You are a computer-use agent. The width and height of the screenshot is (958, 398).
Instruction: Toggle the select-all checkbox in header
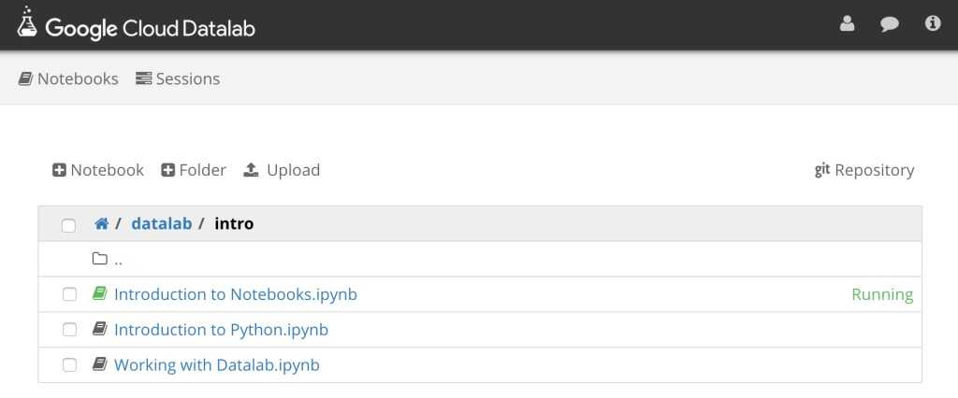[x=68, y=225]
